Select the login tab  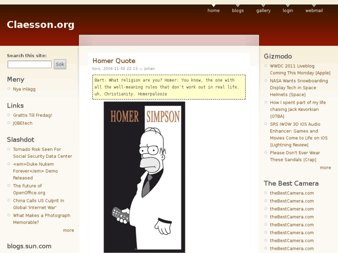pos(288,11)
